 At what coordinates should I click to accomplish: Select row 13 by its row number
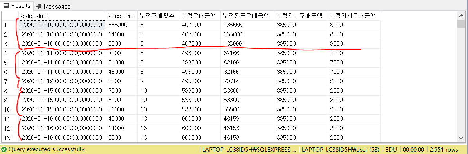coord(10,138)
